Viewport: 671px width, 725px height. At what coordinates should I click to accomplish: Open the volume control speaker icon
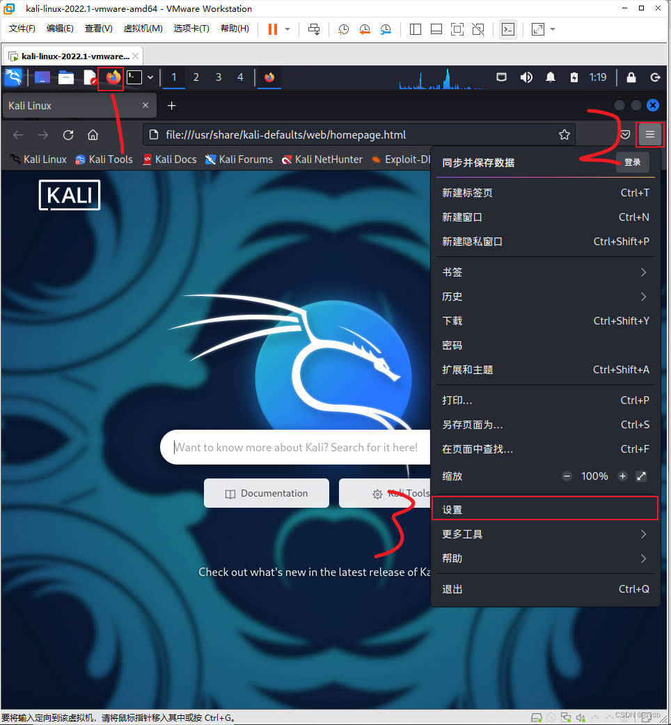point(526,77)
